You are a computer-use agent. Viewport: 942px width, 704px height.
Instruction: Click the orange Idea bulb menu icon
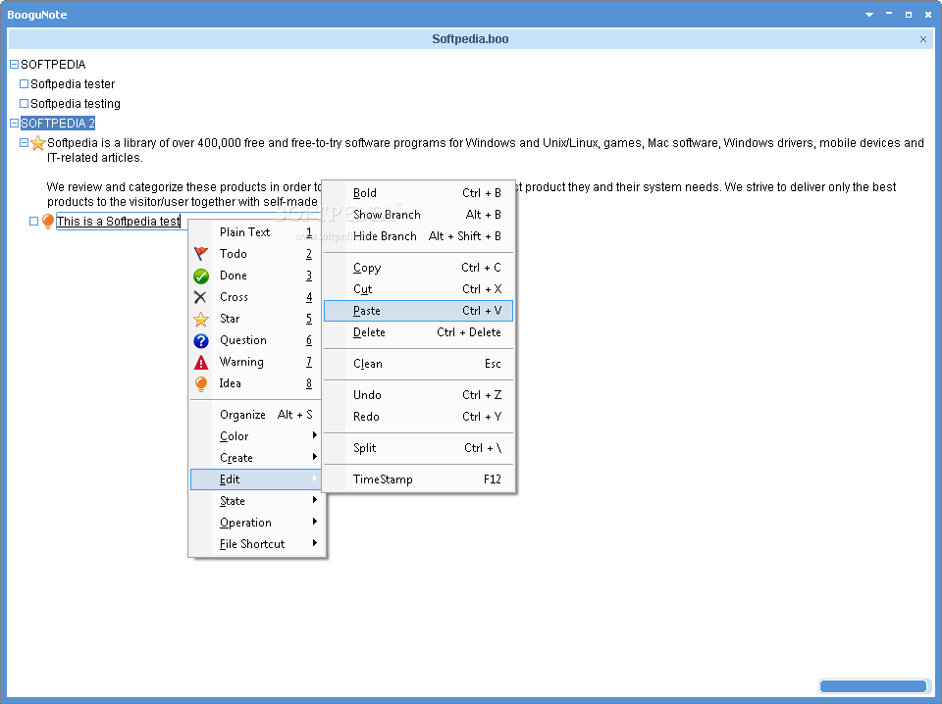200,383
